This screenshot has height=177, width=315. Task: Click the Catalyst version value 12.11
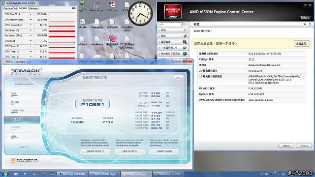pyautogui.click(x=252, y=59)
